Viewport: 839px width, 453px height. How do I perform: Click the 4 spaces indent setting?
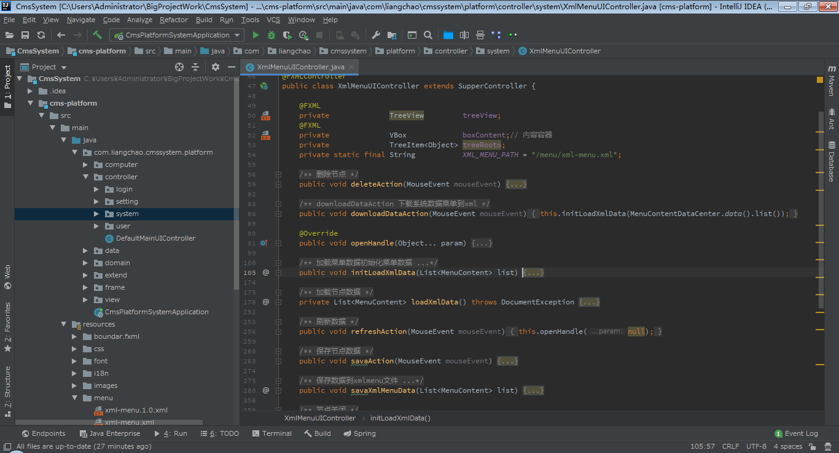[x=787, y=446]
